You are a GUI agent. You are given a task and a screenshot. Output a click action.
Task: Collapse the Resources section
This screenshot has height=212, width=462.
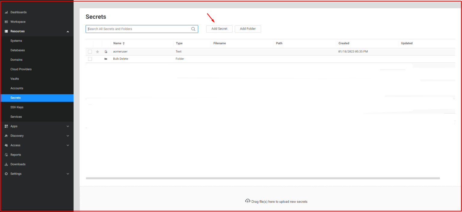pyautogui.click(x=68, y=31)
